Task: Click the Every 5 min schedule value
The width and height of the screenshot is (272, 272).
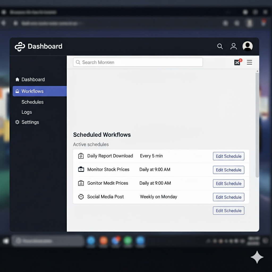Action: pyautogui.click(x=151, y=156)
